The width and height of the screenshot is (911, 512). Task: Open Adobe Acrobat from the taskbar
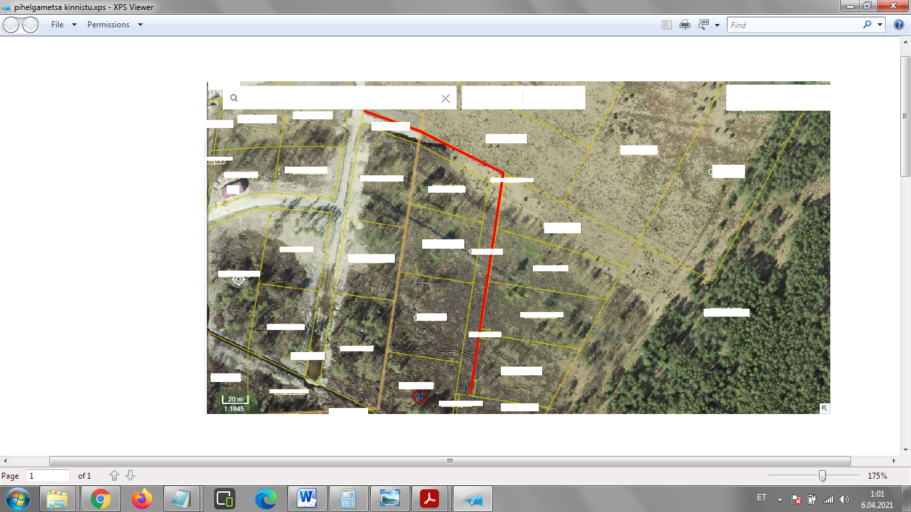coord(429,498)
